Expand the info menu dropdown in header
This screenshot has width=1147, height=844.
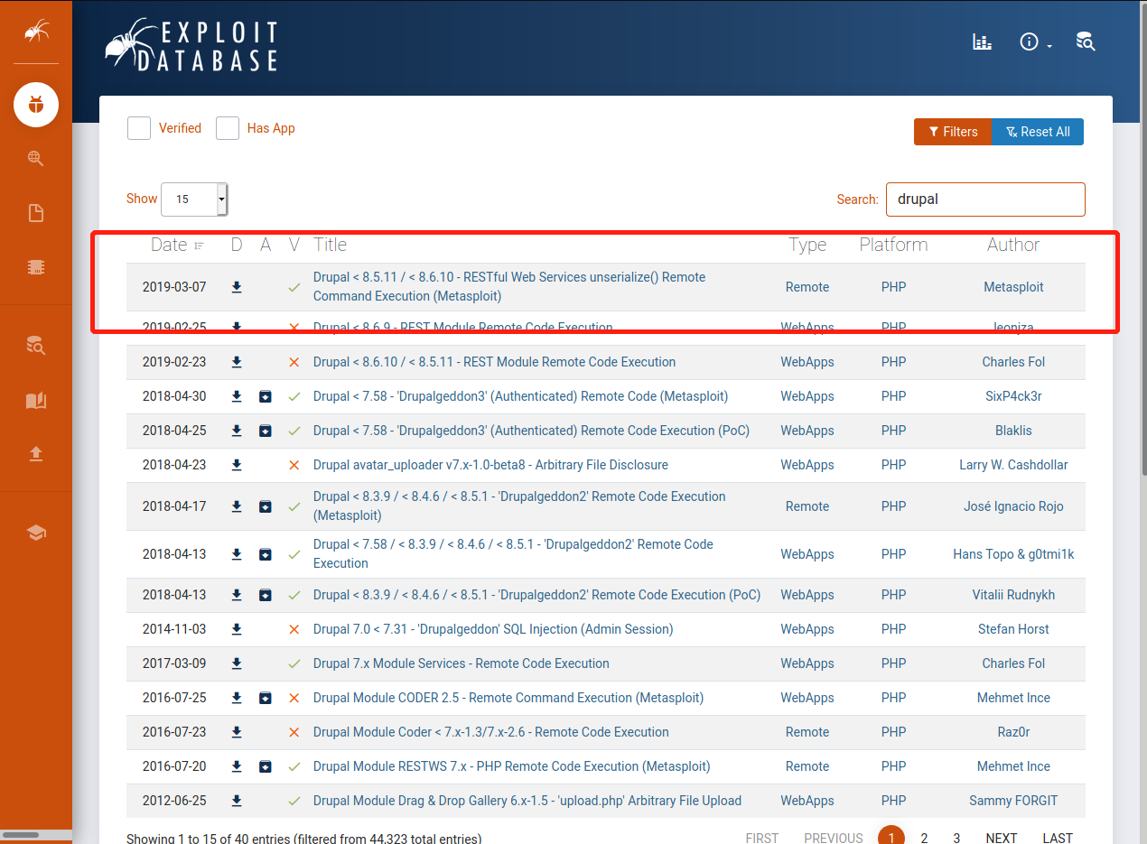[1036, 42]
